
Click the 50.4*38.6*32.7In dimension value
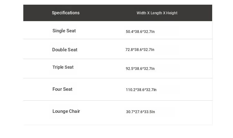click(140, 32)
